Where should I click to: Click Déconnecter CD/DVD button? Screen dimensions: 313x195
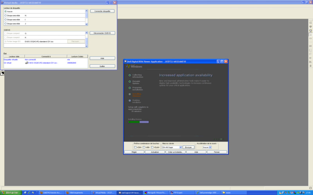[102, 33]
